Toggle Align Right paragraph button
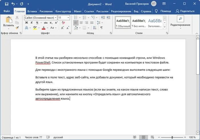The width and height of the screenshot is (200, 140). [87, 23]
